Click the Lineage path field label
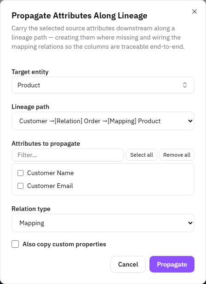This screenshot has height=284, width=206. [30, 107]
